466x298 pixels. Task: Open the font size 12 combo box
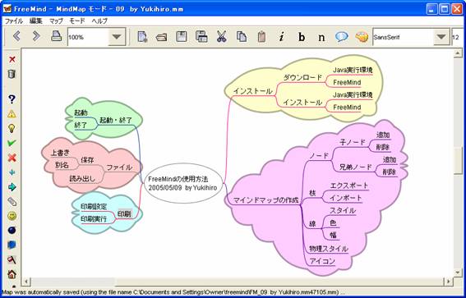pos(458,37)
